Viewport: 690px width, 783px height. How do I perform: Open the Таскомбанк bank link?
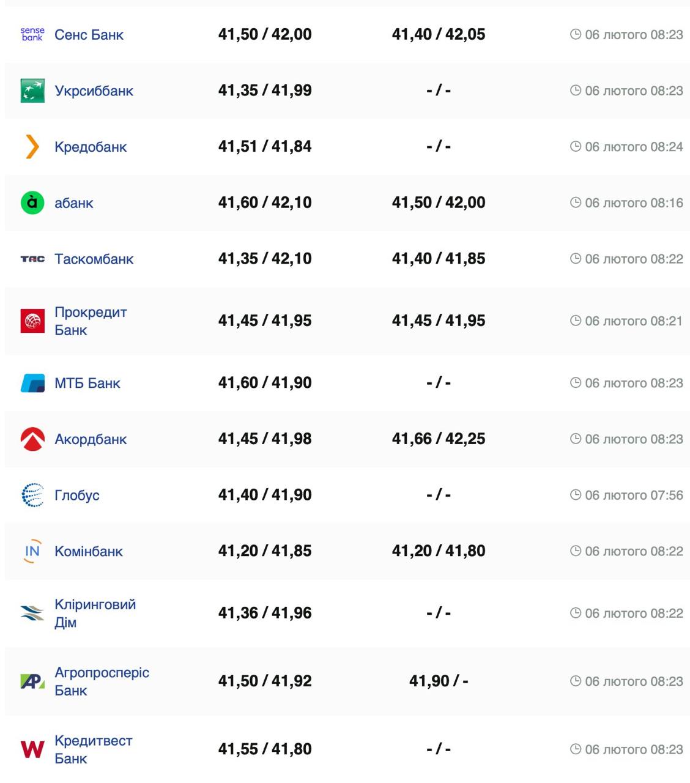tap(94, 259)
